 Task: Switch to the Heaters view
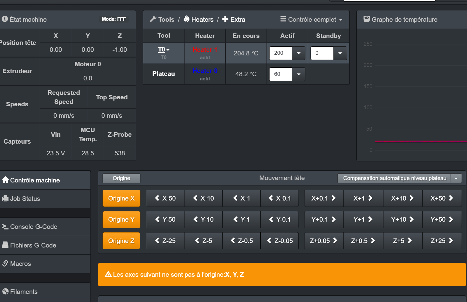coord(199,20)
